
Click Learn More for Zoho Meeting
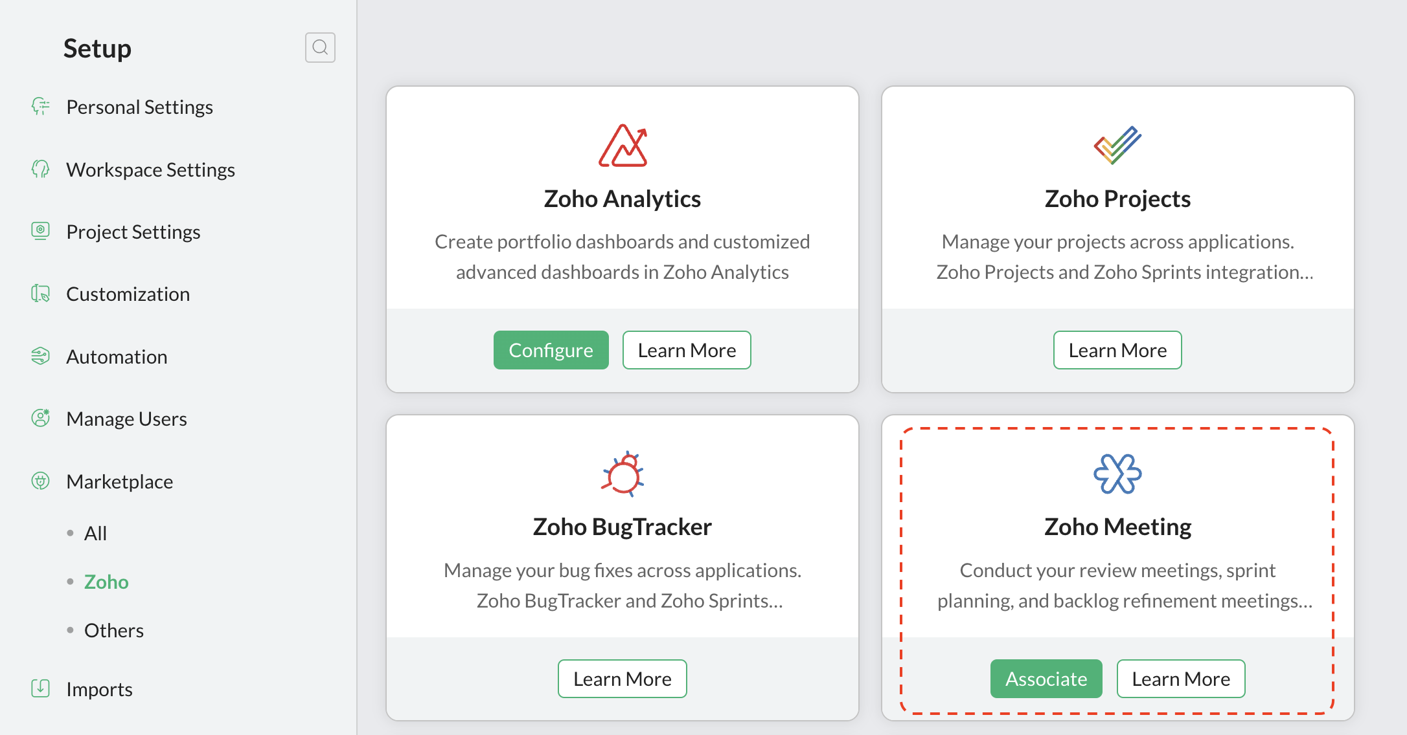(1181, 679)
